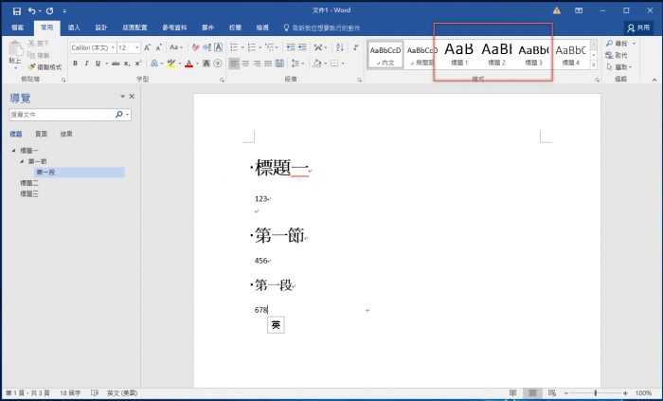Switch to 頁面 tab in navigation pane

42,134
